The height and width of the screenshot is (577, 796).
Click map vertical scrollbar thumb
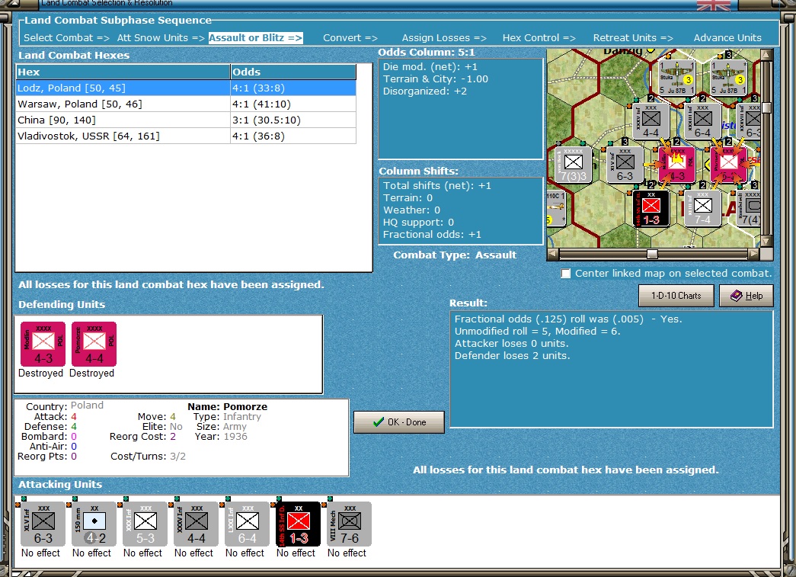pyautogui.click(x=766, y=107)
